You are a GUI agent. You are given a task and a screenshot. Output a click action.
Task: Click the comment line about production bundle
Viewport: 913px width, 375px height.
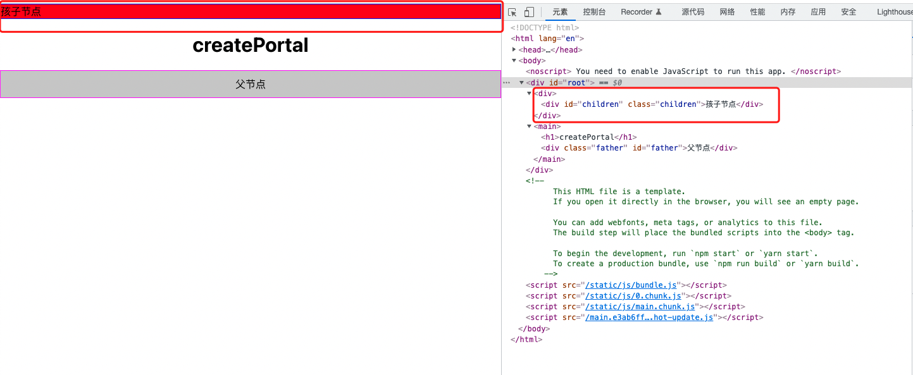click(705, 264)
